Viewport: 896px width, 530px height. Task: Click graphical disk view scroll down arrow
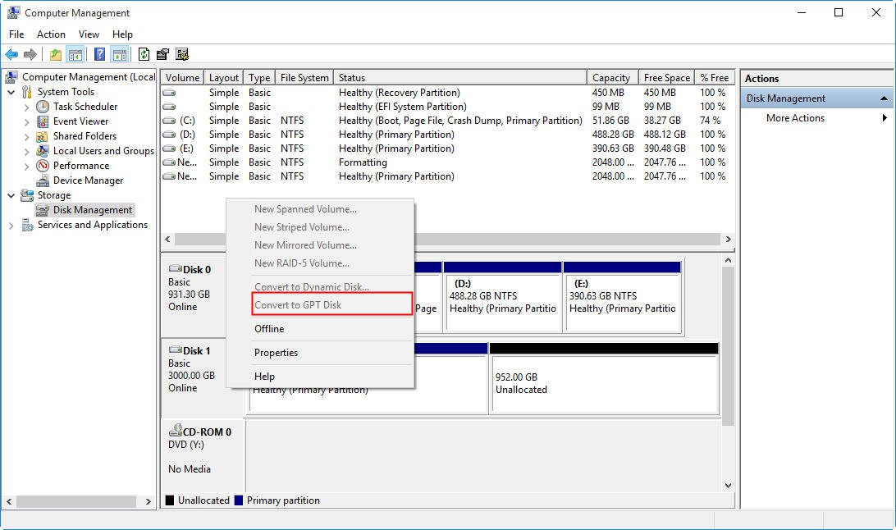point(728,486)
